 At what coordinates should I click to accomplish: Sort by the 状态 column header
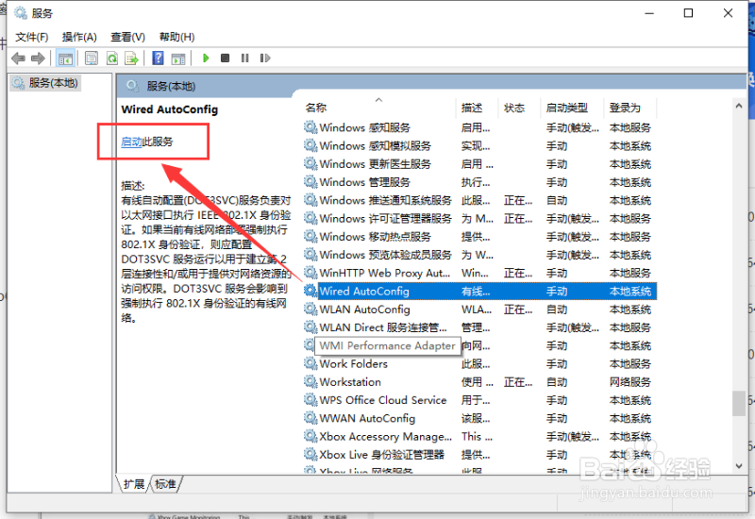pos(519,108)
